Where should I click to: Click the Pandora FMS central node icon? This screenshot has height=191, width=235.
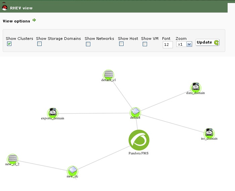click(x=139, y=140)
